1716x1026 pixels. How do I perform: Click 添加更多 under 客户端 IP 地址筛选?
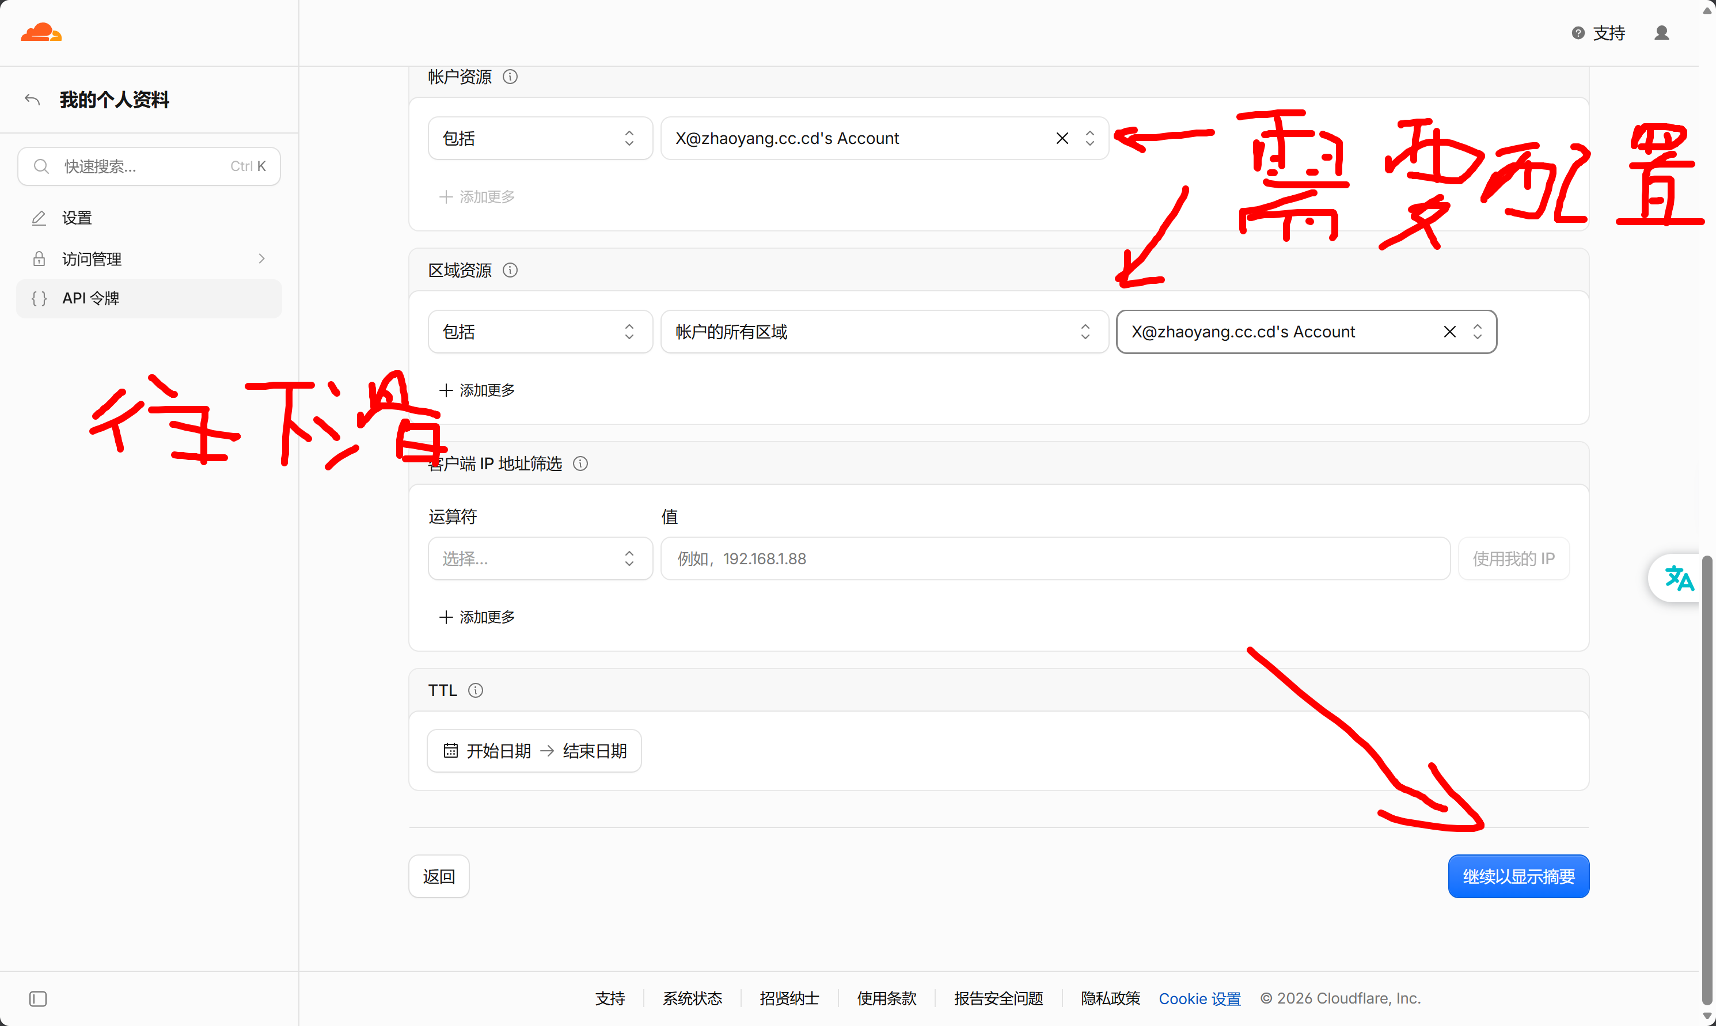point(477,617)
